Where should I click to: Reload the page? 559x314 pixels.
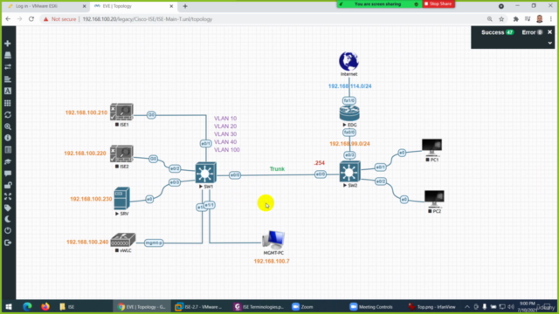31,19
